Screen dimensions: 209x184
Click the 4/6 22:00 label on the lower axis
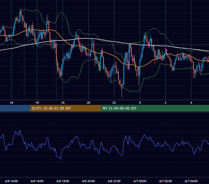[x=114, y=181]
